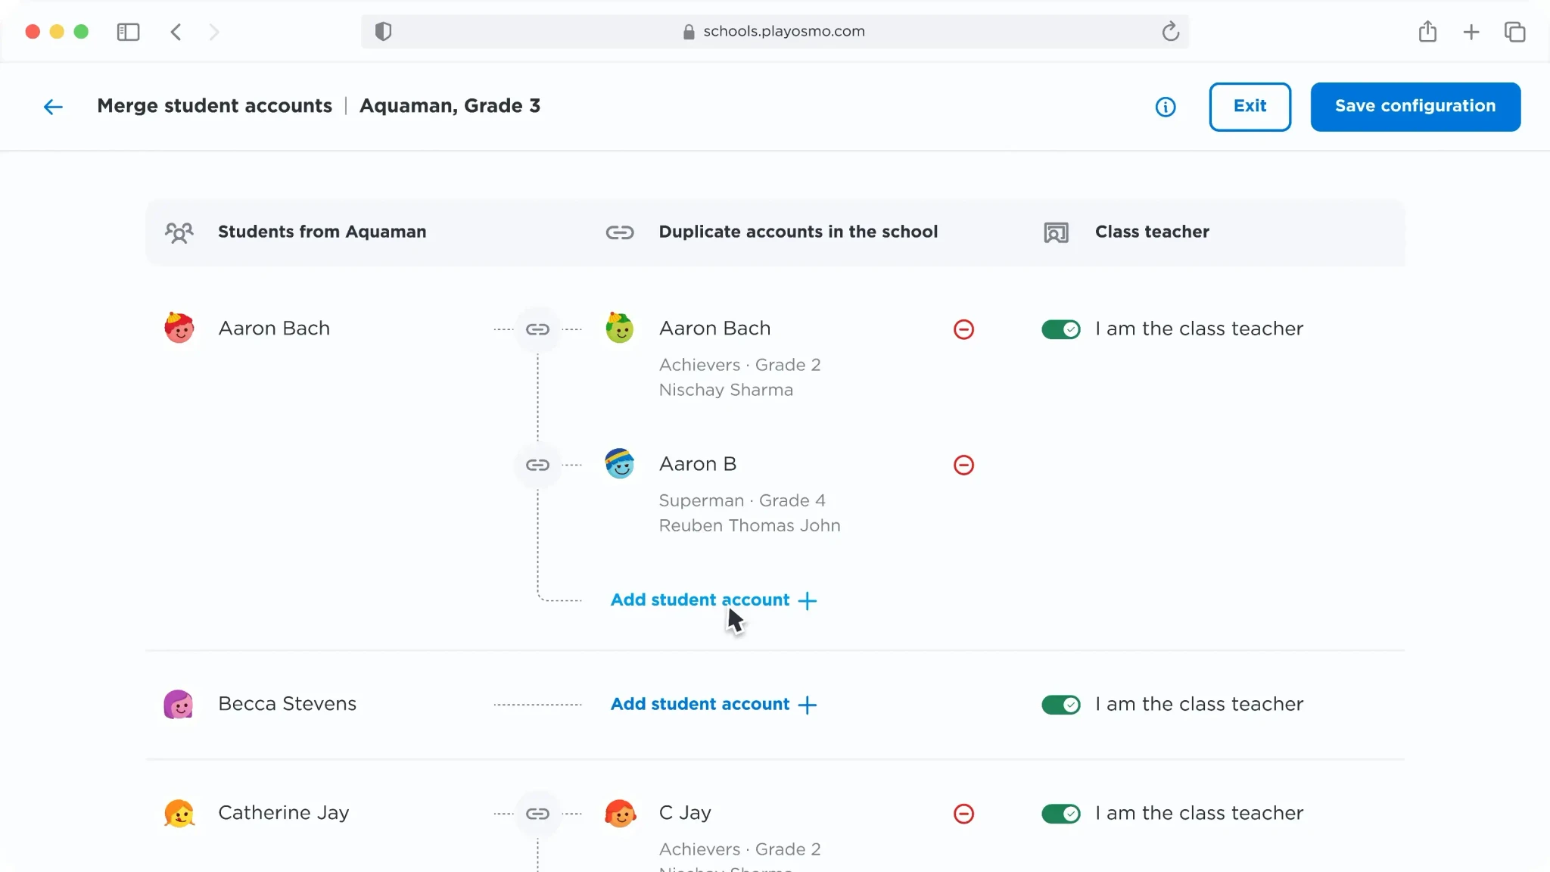This screenshot has width=1550, height=872.
Task: Remove the Aaron B duplicate account
Action: 963,465
